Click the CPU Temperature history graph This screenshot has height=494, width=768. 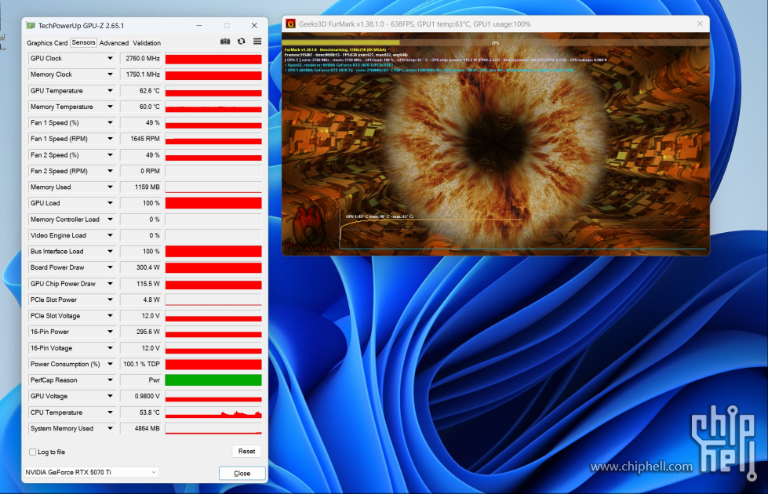[213, 412]
